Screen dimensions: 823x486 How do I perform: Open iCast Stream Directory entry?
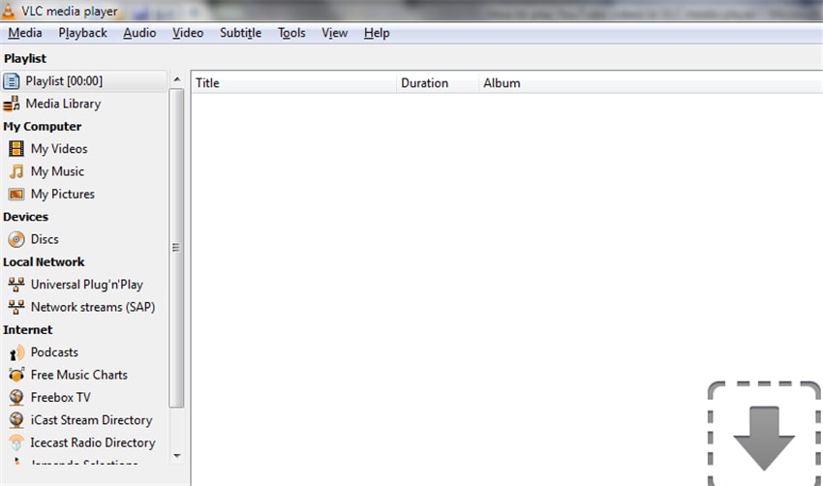(x=91, y=420)
